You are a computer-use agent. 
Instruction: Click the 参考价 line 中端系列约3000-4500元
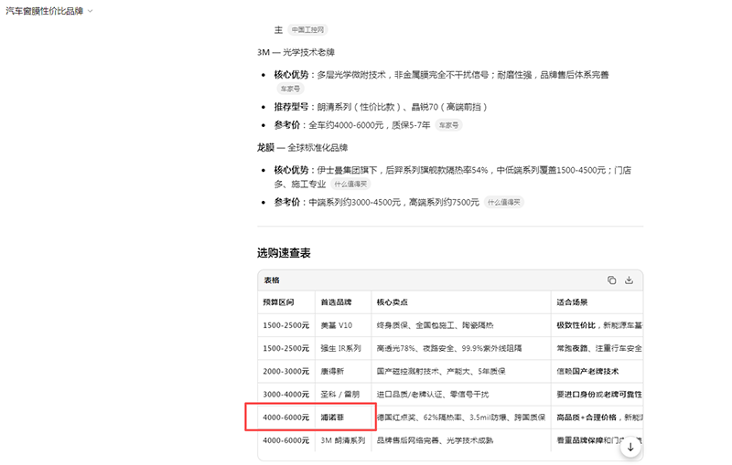coord(377,202)
